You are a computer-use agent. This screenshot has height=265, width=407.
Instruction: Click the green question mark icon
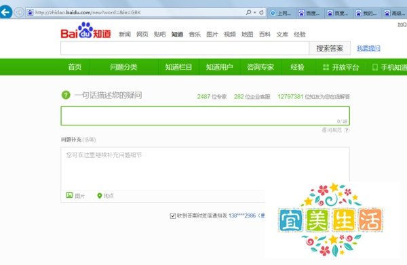coord(66,95)
